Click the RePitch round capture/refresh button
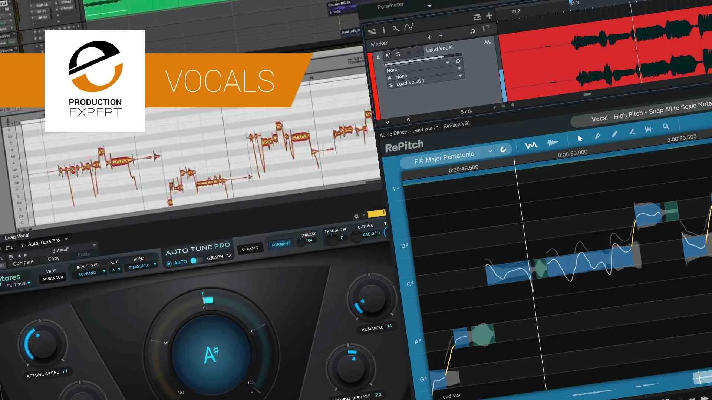Viewport: 712px width, 400px height. click(x=503, y=149)
